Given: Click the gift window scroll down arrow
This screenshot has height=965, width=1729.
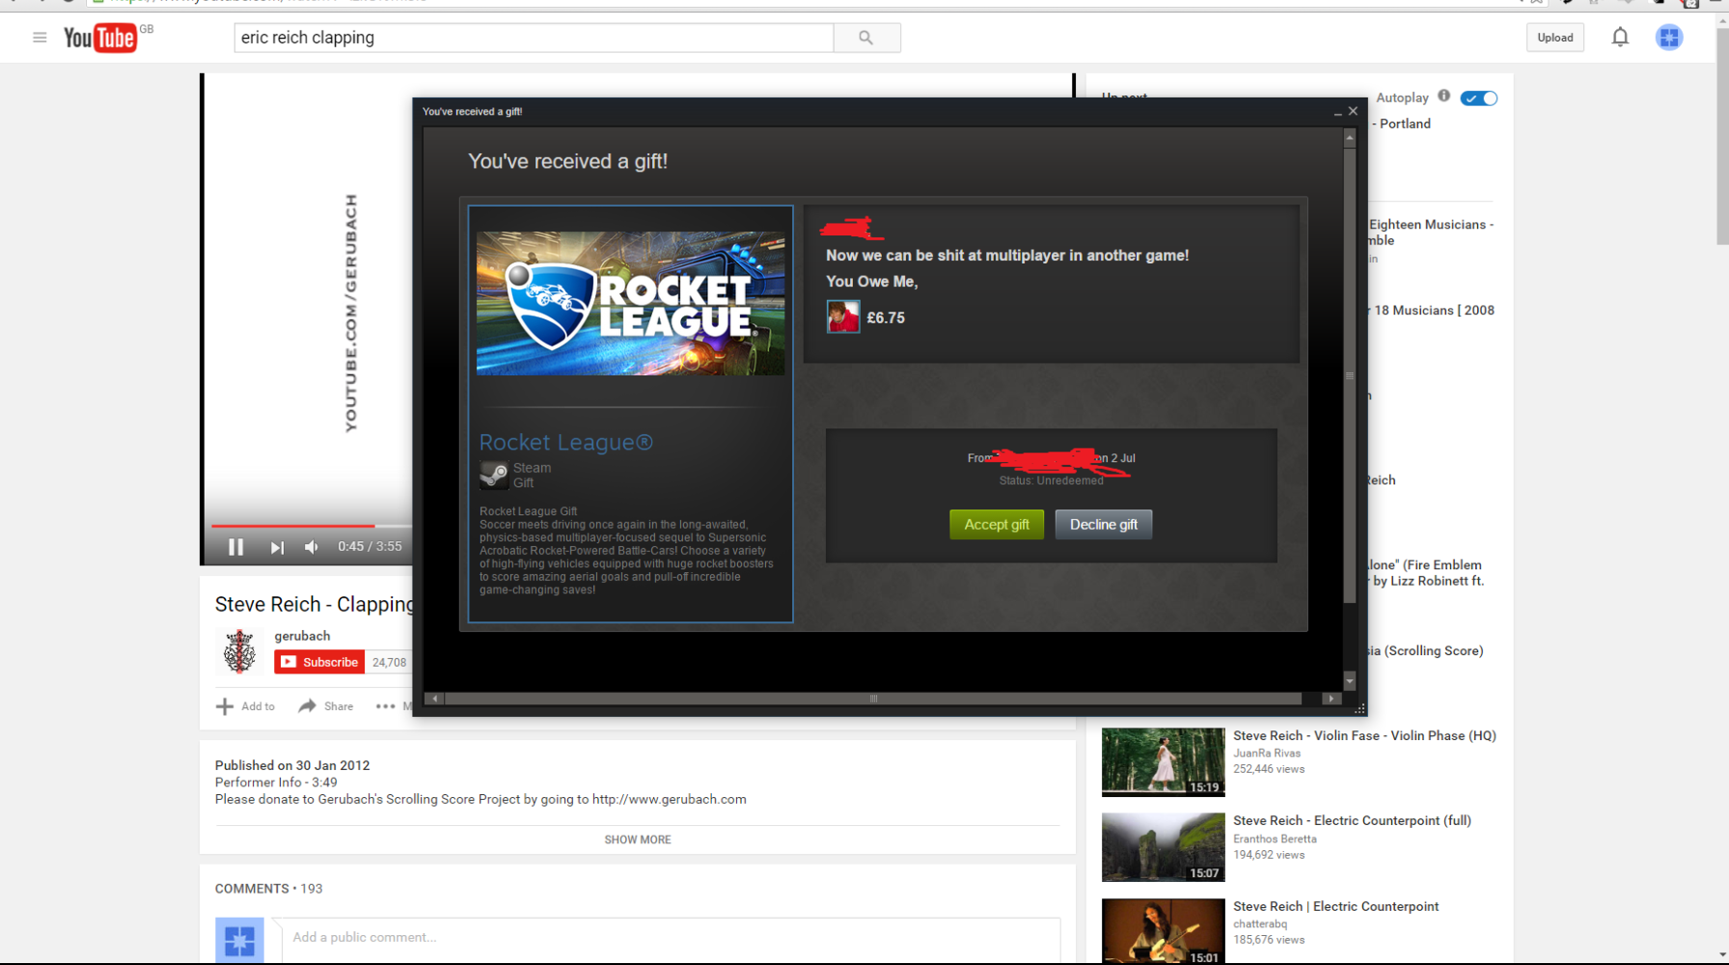Looking at the screenshot, I should point(1350,681).
